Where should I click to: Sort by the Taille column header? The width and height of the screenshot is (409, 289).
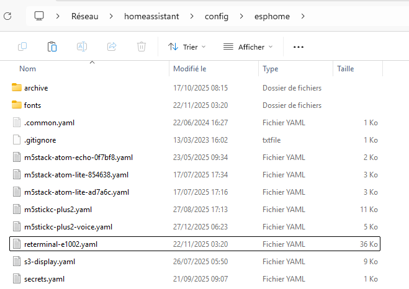(x=345, y=69)
